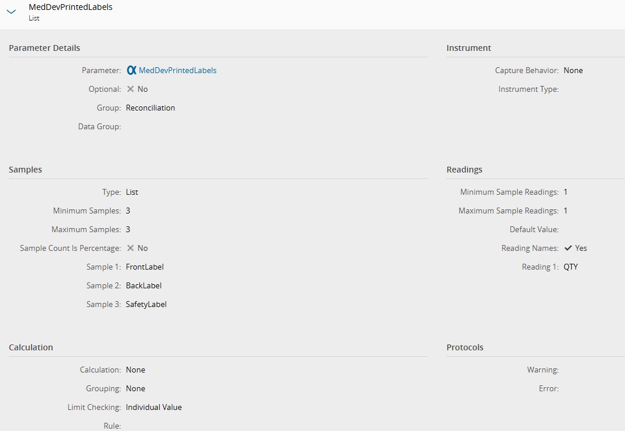Open the MedDevPrintedLabels parameter link
Viewport: 625px width, 431px height.
(177, 70)
